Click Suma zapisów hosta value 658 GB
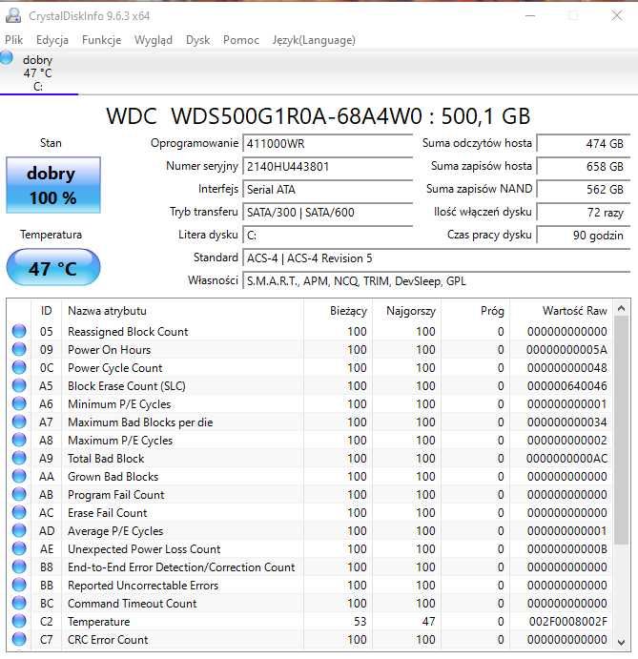The width and height of the screenshot is (638, 659). tap(584, 167)
